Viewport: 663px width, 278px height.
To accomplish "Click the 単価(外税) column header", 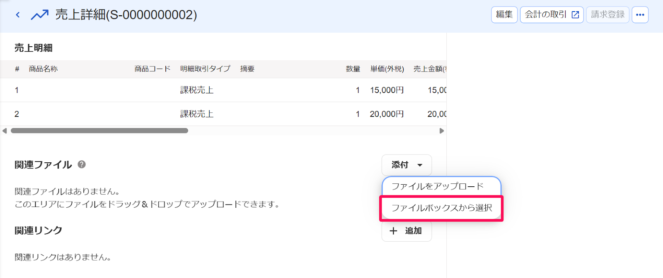I will point(387,69).
